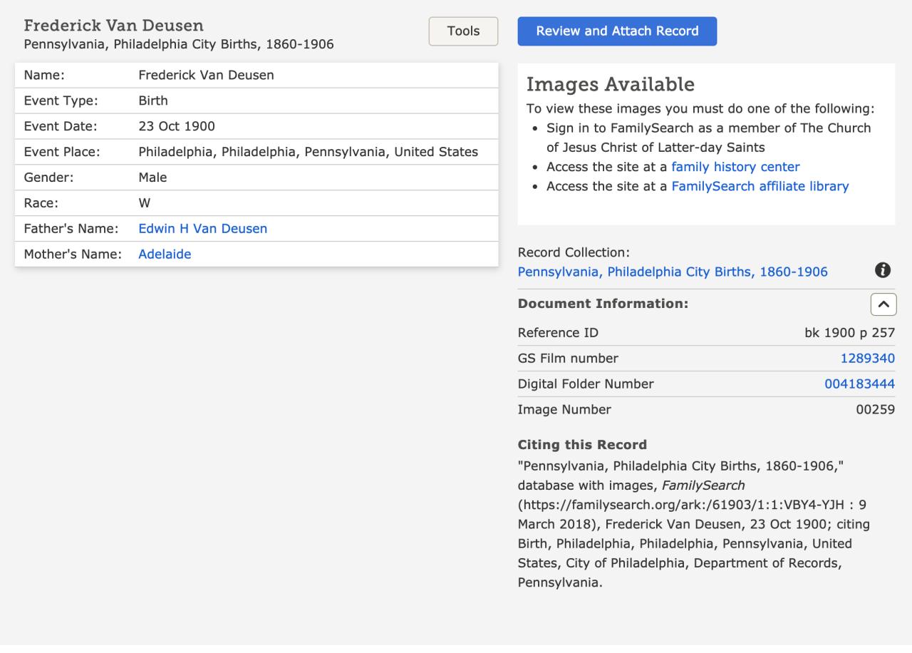Click the Gender value Male
912x653 pixels.
pyautogui.click(x=152, y=178)
